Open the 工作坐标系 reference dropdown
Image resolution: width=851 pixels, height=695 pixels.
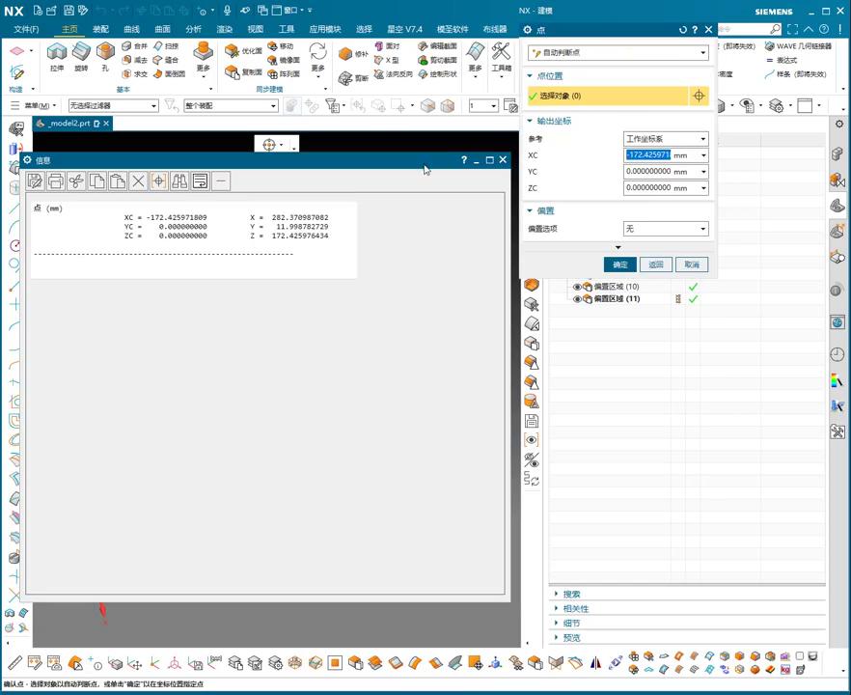tap(666, 139)
